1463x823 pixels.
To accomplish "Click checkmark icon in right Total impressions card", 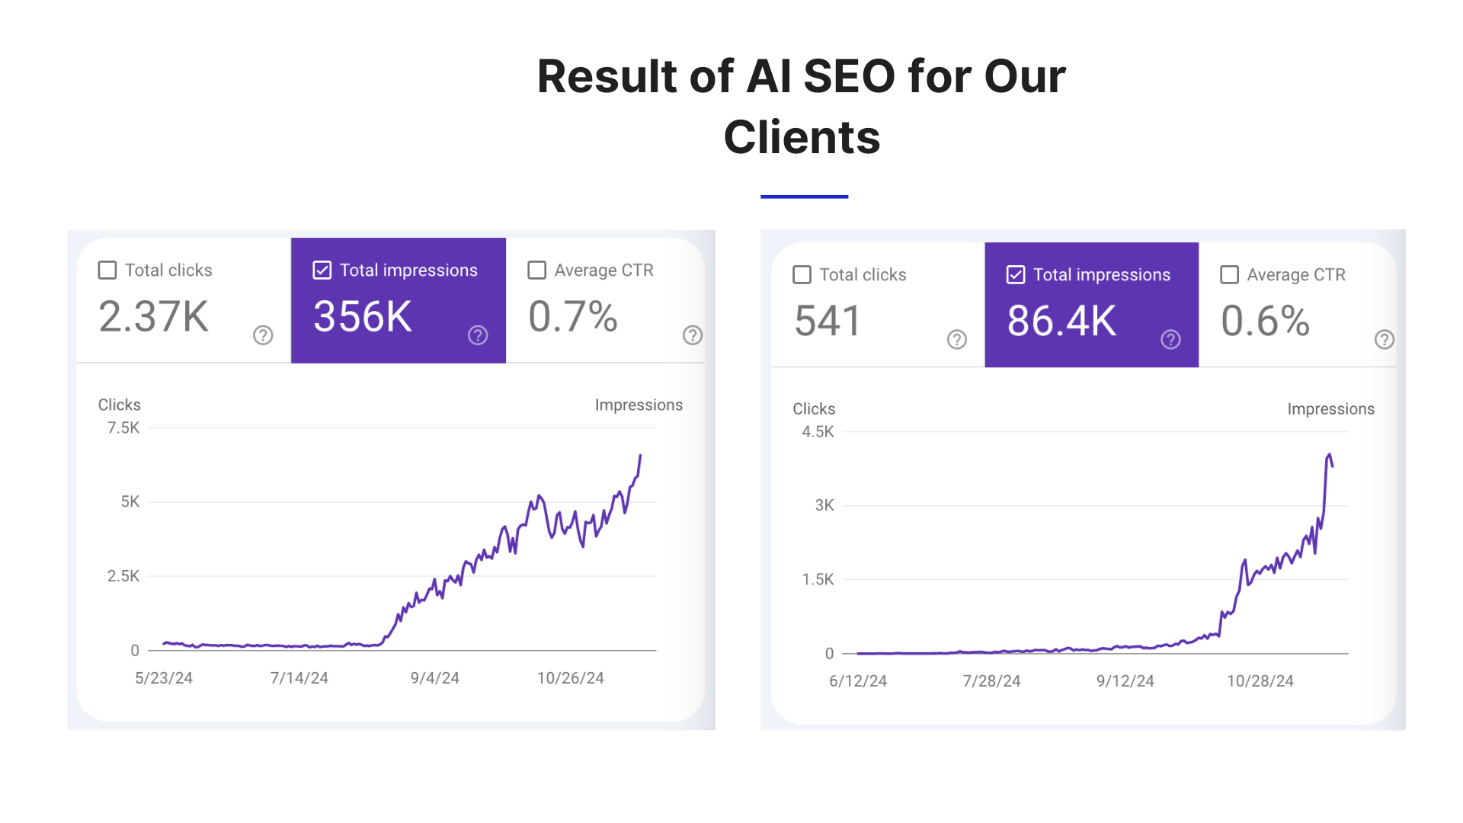I will tap(1016, 274).
